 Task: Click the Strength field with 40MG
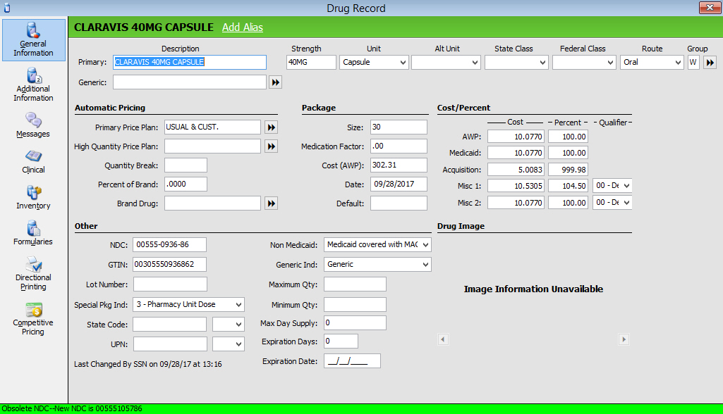[311, 62]
